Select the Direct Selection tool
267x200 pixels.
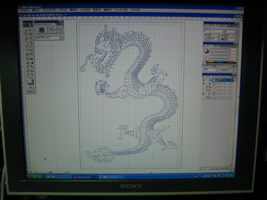[31, 30]
